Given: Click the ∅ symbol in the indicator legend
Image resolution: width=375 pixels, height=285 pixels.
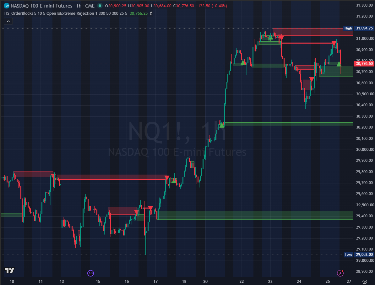Looking at the screenshot, I should (151, 13).
